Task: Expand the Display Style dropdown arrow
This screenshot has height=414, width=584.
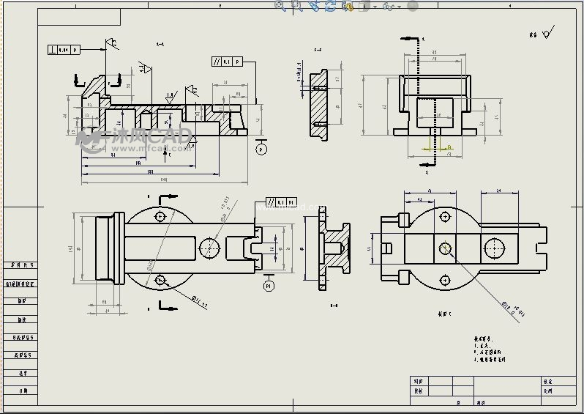Action: [x=375, y=7]
